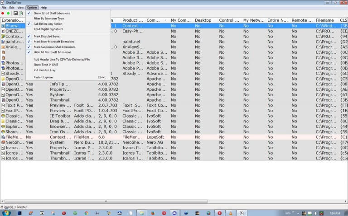
Task: Click the Save floppy disk toolbar icon
Action: (15, 13)
